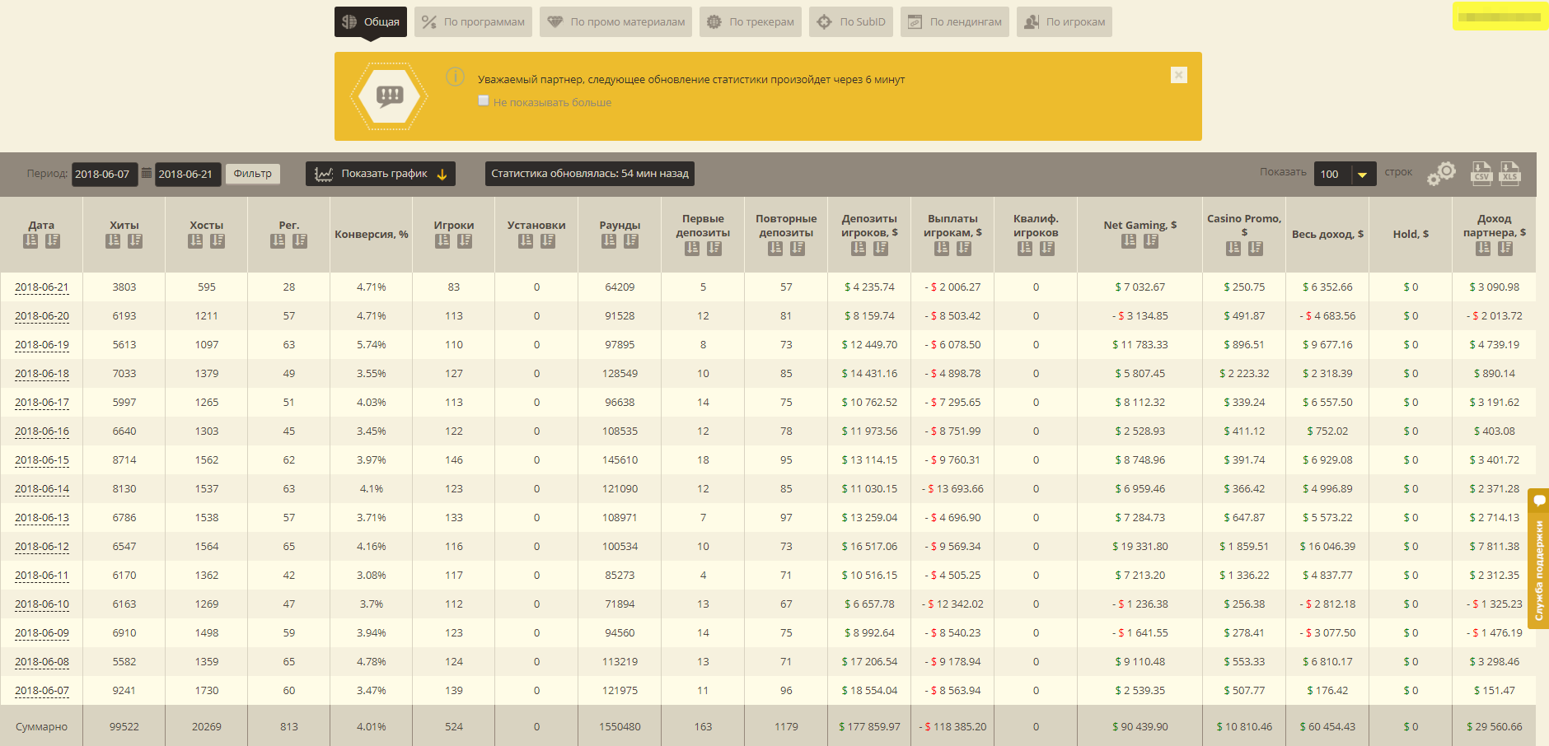Export statistics as CSV file
This screenshot has width=1549, height=746.
(1481, 173)
